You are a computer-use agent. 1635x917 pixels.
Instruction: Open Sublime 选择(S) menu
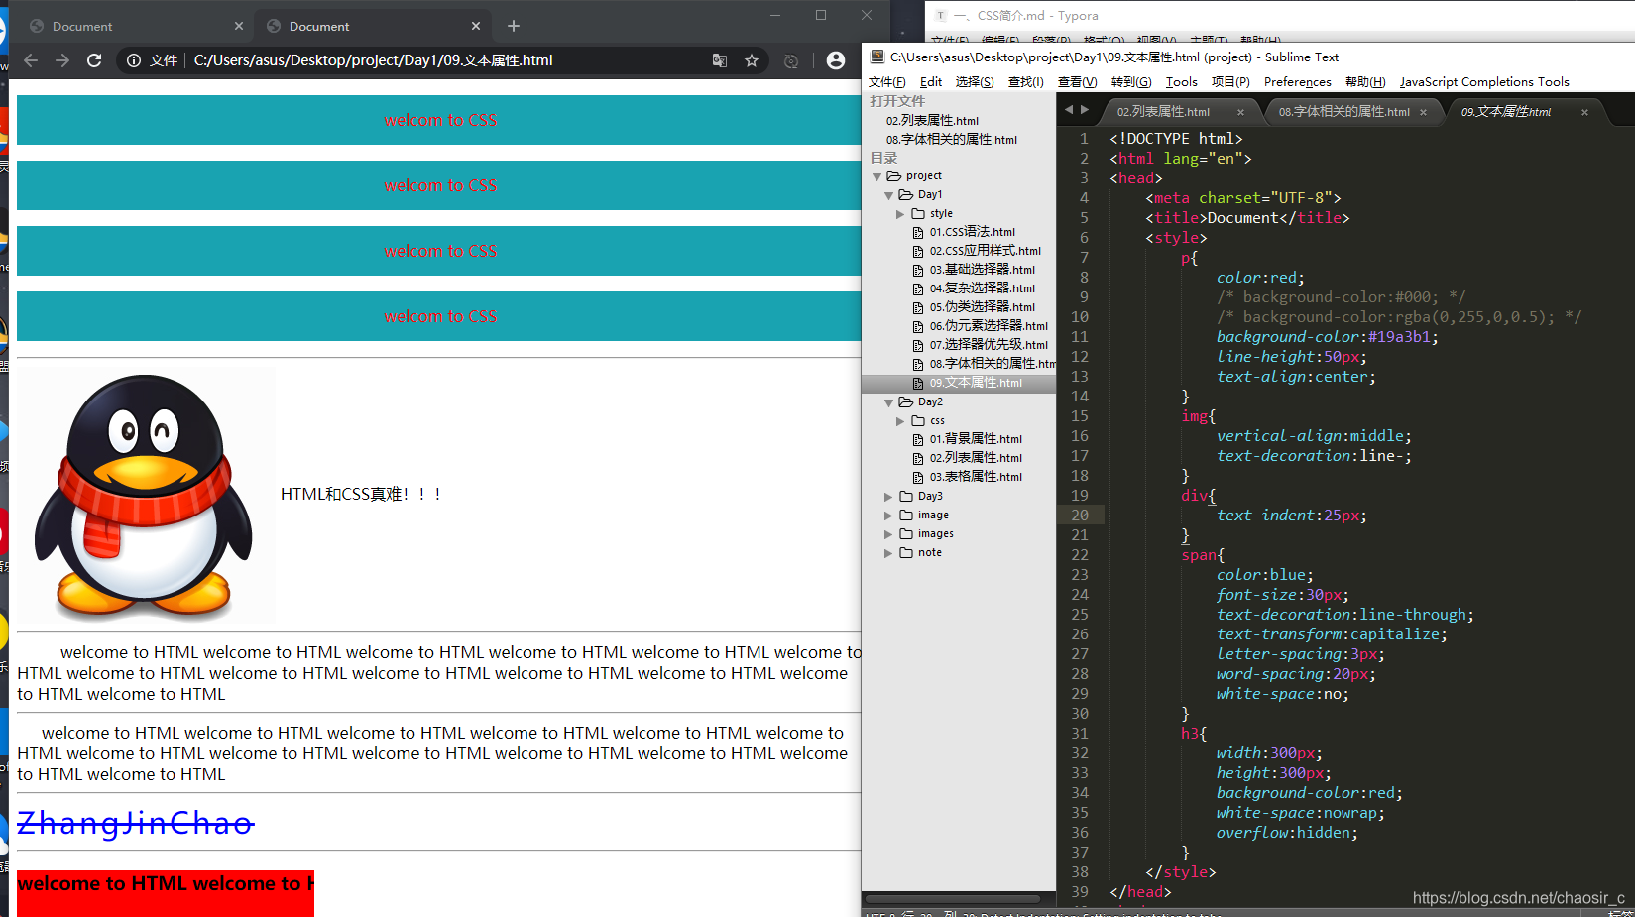[x=975, y=82]
